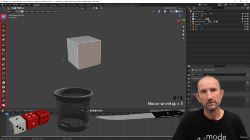Collapse the Vertex Groups panel
This screenshot has height=140, width=250.
point(192,79)
